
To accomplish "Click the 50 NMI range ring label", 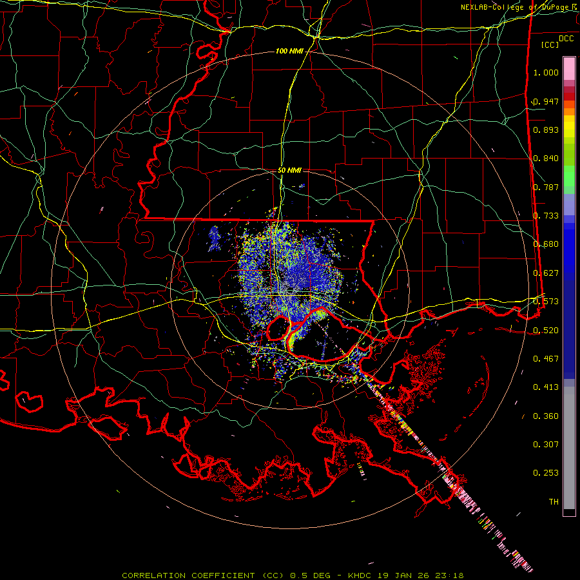I will [x=289, y=170].
